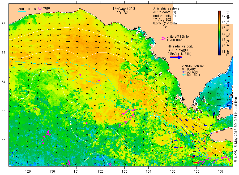Screen dimensions: 239x175
Task: Click the '0-30m' depth label
Action: 191,69
